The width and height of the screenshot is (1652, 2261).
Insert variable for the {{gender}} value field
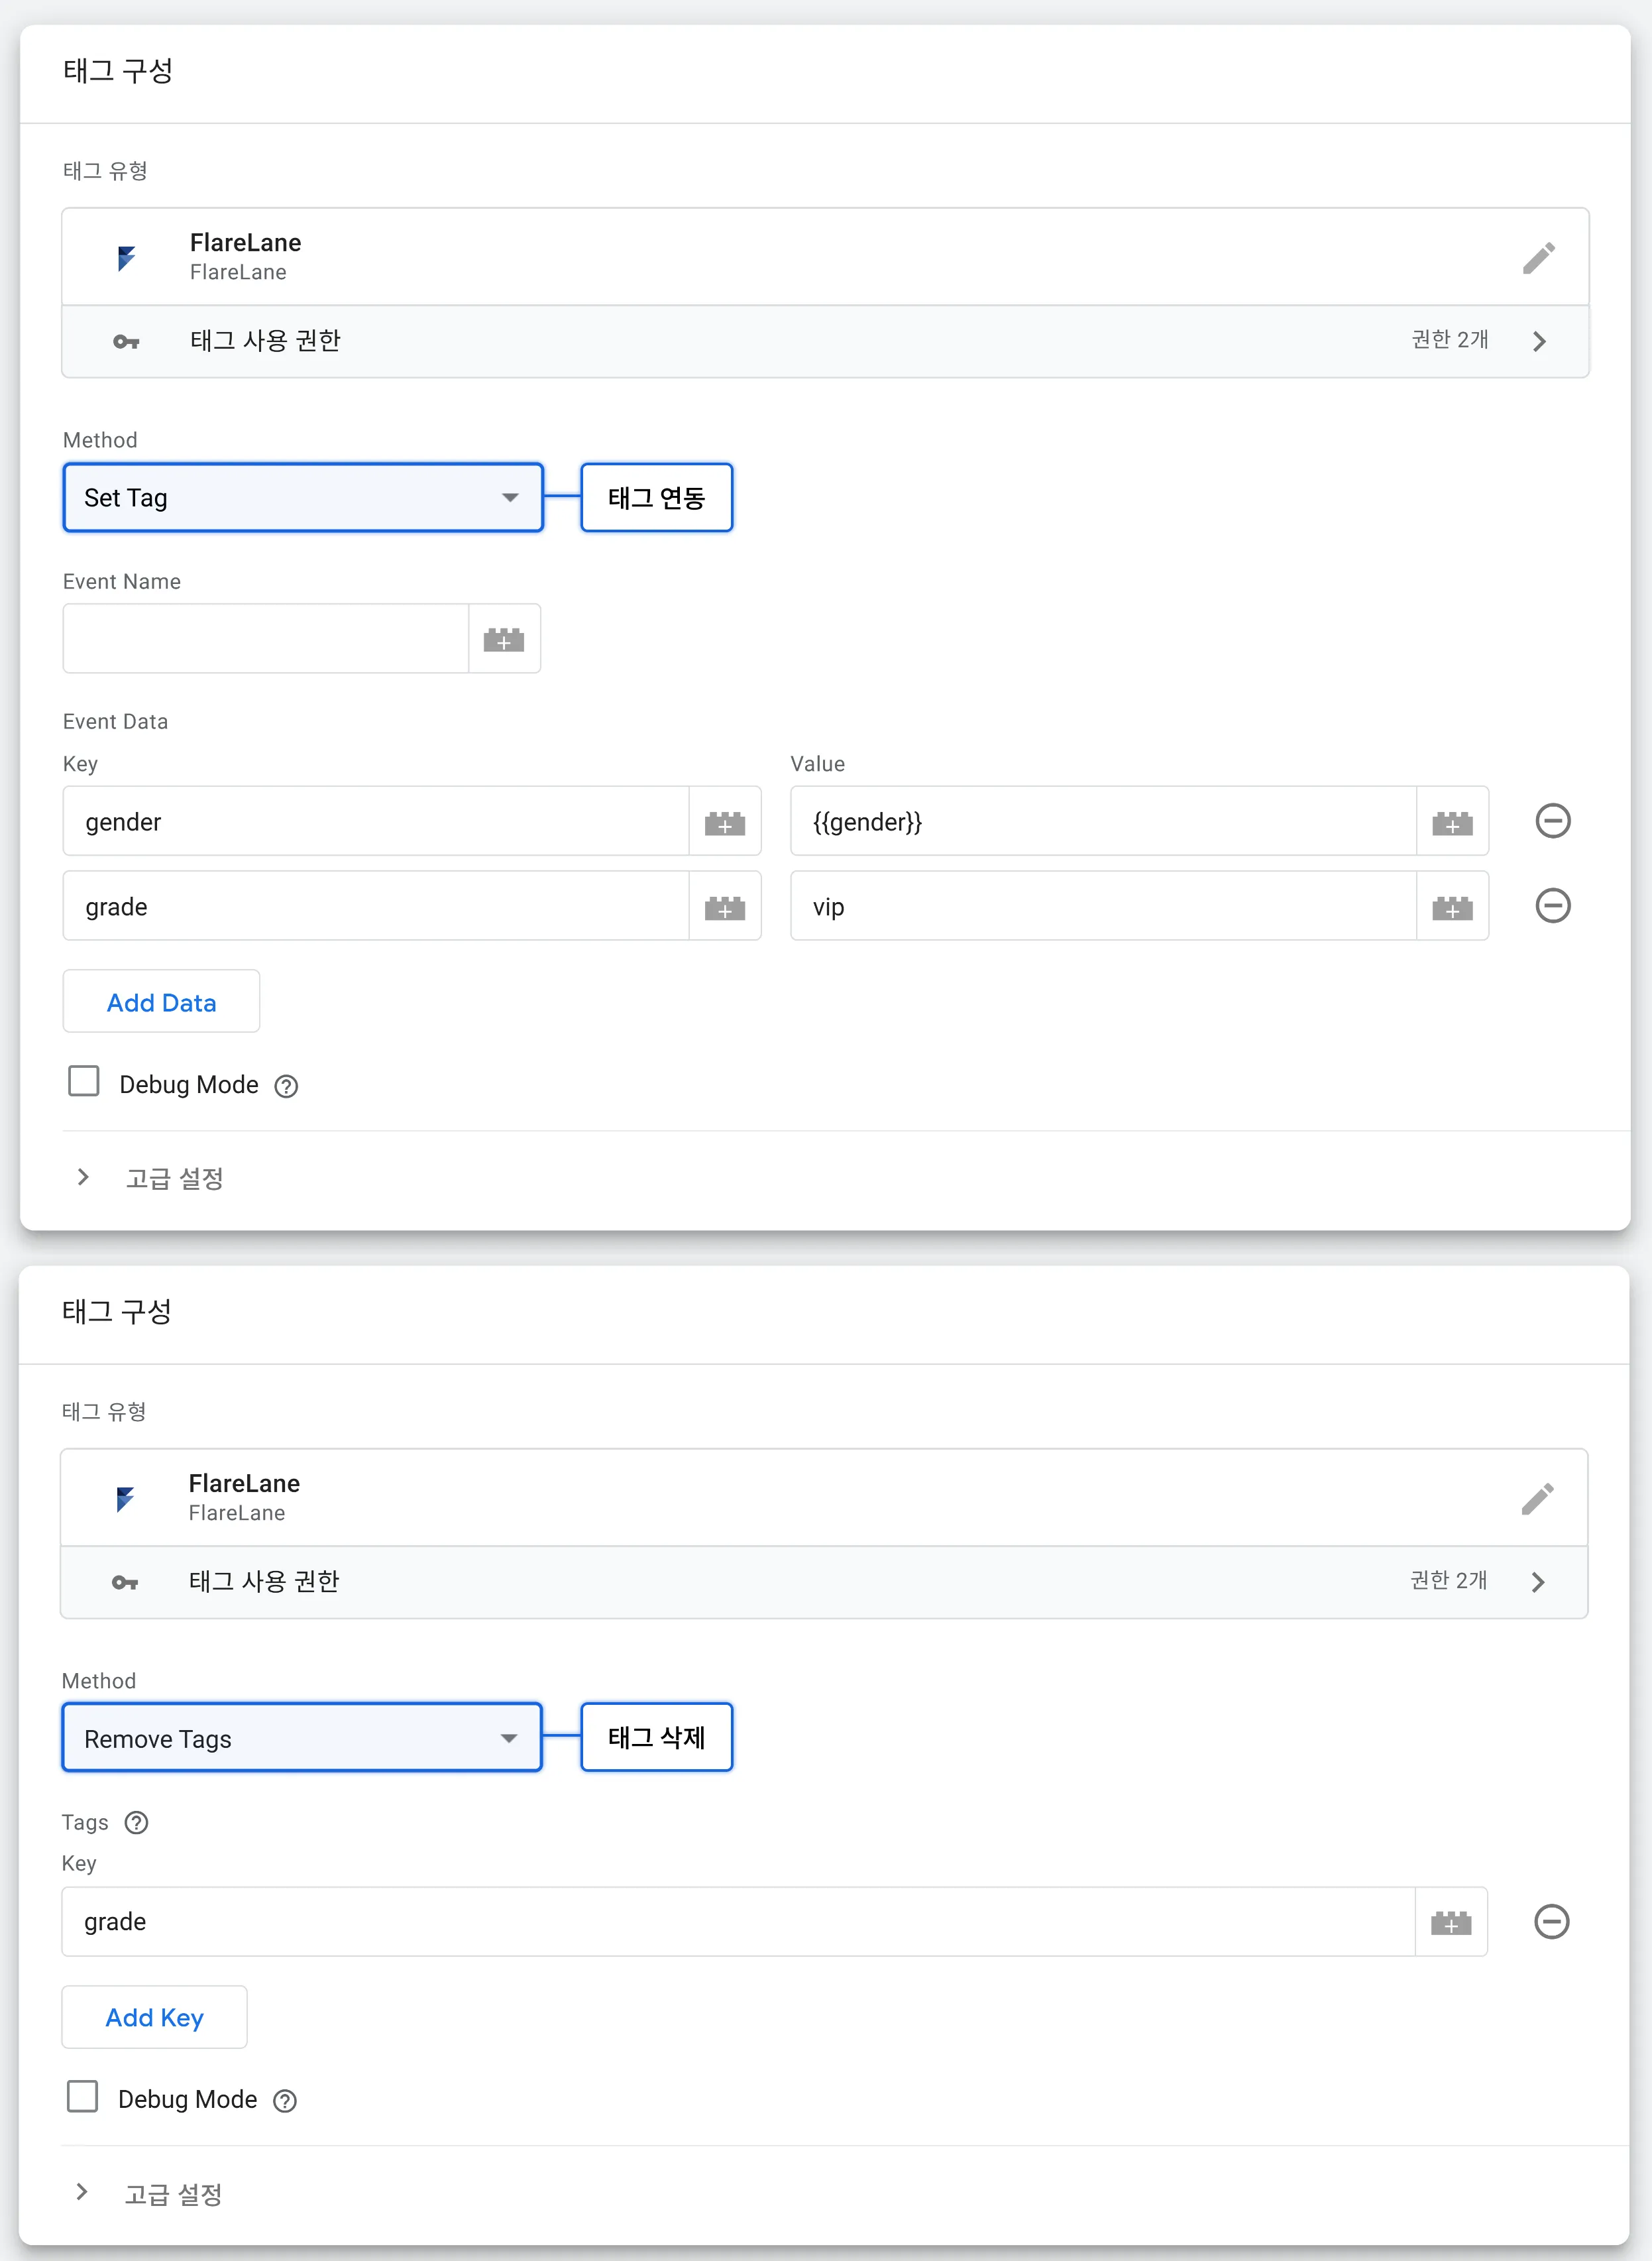click(x=1452, y=822)
